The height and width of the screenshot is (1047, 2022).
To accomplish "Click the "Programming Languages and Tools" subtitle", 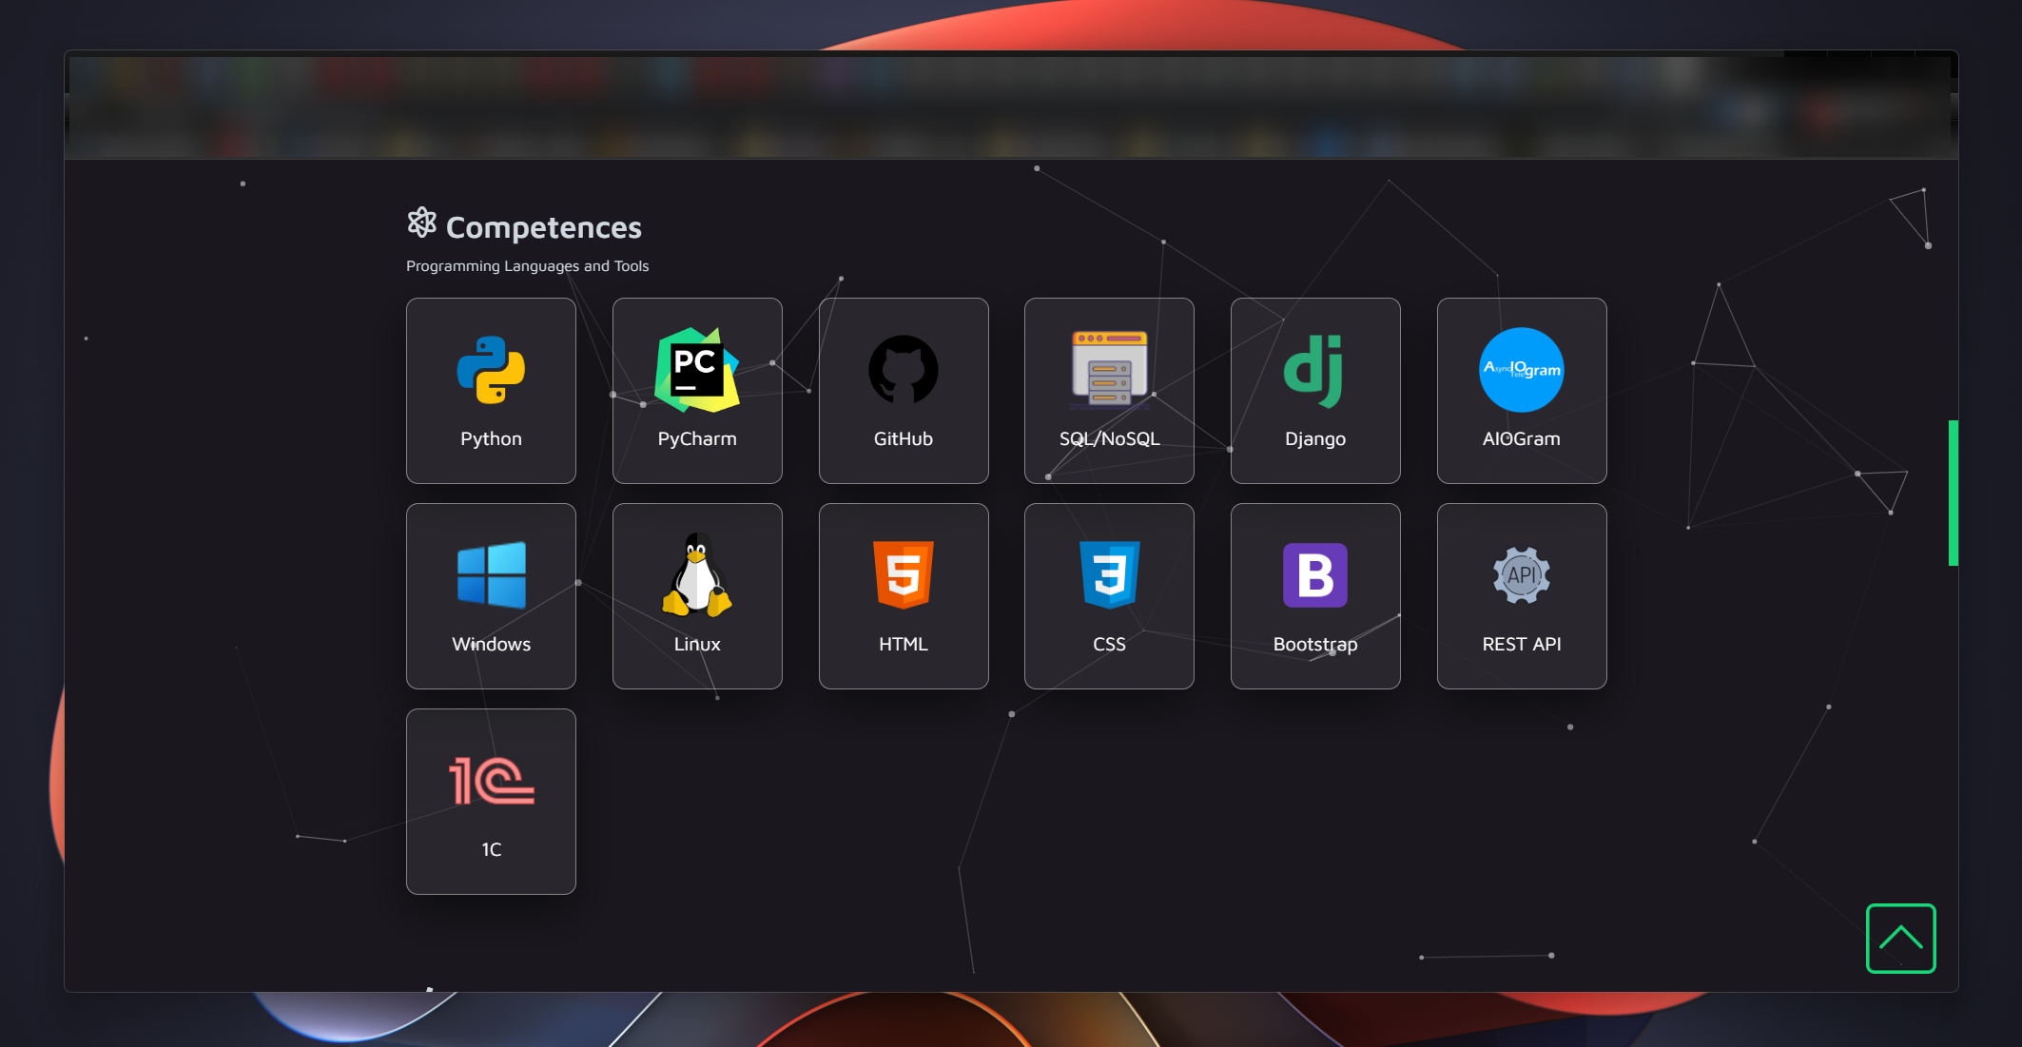I will [x=527, y=266].
